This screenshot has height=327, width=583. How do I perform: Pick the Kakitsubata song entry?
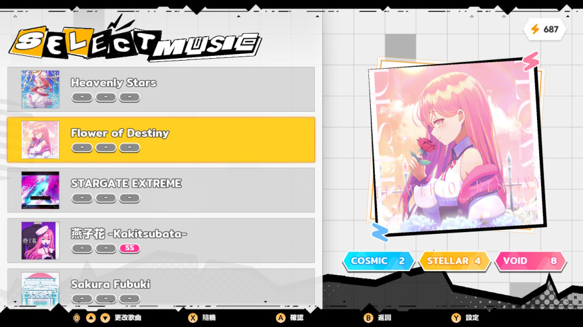(161, 240)
